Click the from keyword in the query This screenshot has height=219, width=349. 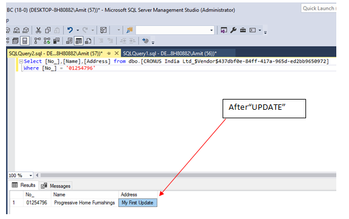[120, 62]
